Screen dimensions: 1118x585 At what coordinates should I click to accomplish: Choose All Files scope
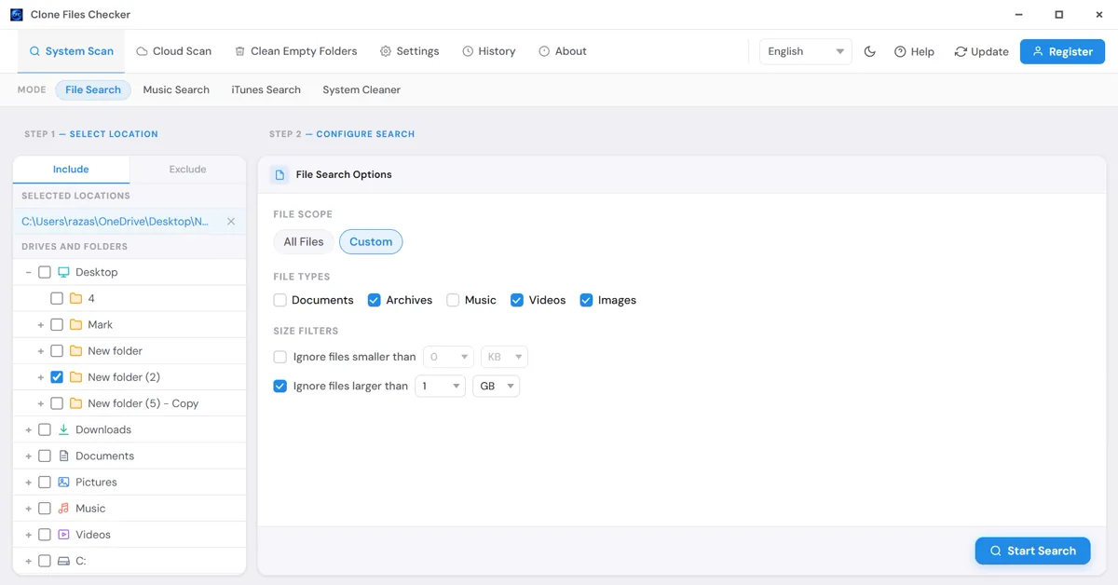(304, 241)
